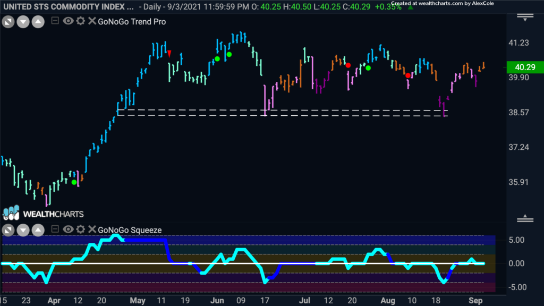
Task: Click the red dot signal near July 20
Action: tap(348, 65)
